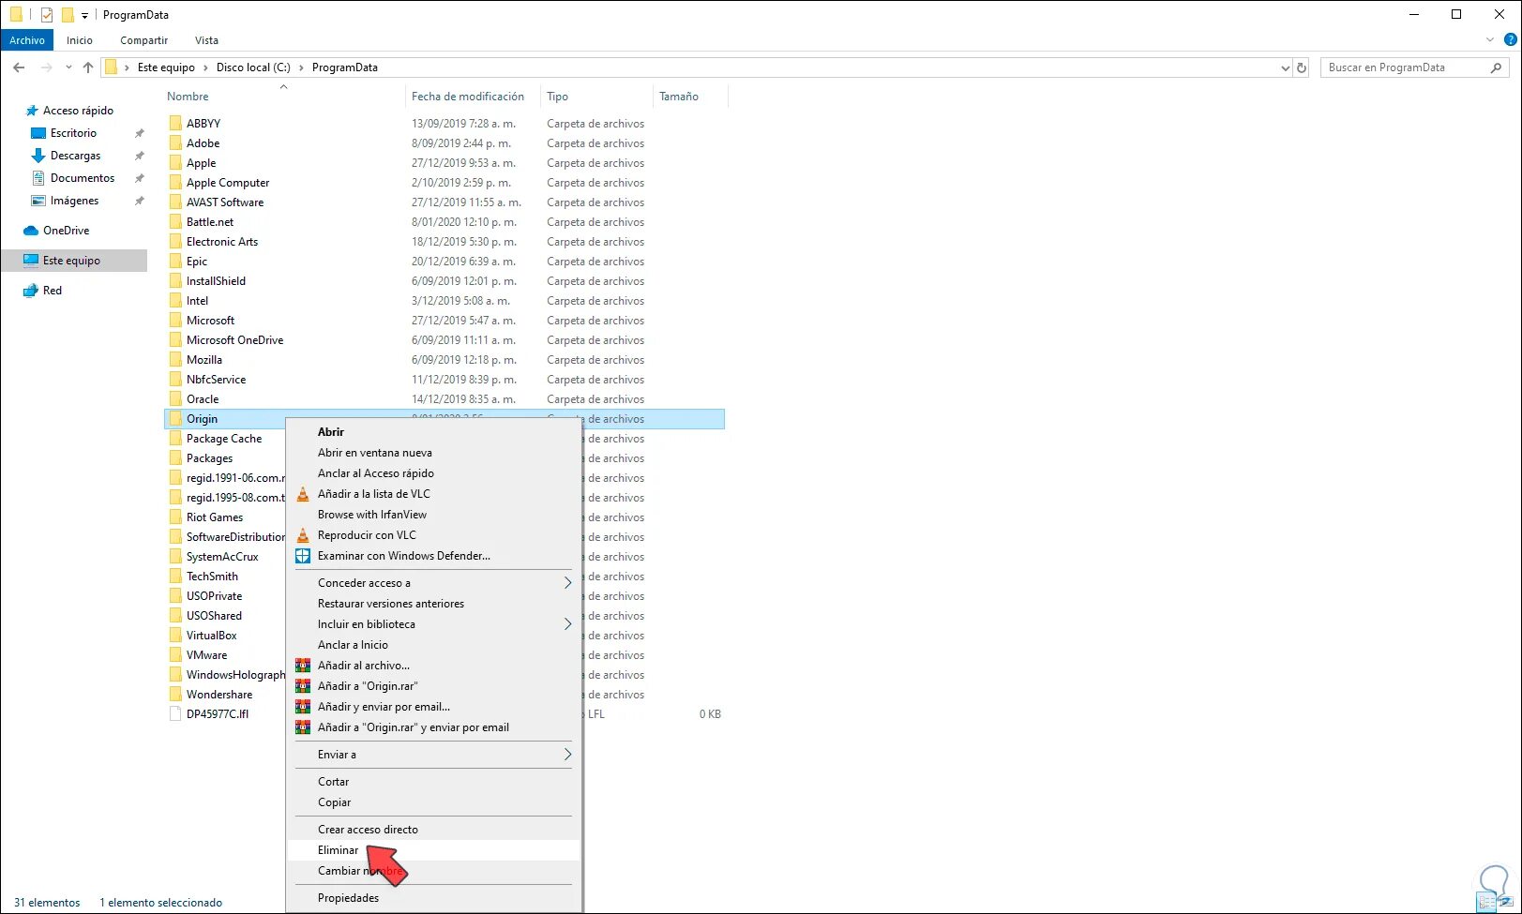Viewport: 1522px width, 914px height.
Task: Click Disco local (C:) breadcrumb segment
Action: (253, 67)
